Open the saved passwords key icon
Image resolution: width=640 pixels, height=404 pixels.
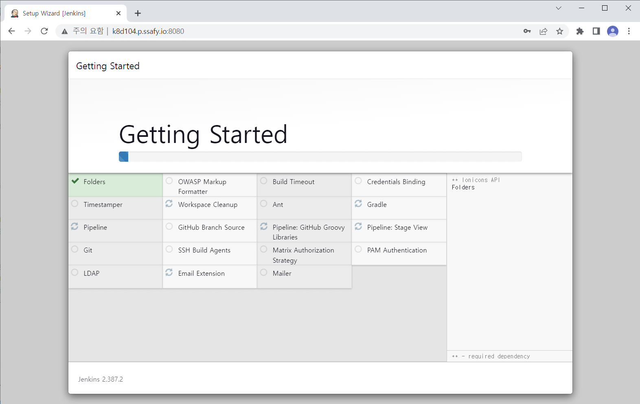[x=527, y=31]
